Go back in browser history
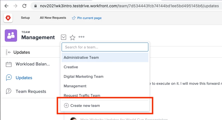222x120 pixels. [x=6, y=6]
